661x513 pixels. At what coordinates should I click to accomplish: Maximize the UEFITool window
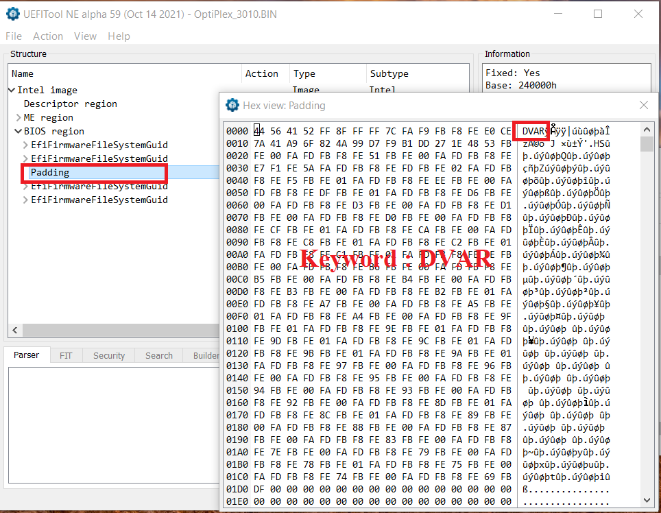click(x=598, y=14)
